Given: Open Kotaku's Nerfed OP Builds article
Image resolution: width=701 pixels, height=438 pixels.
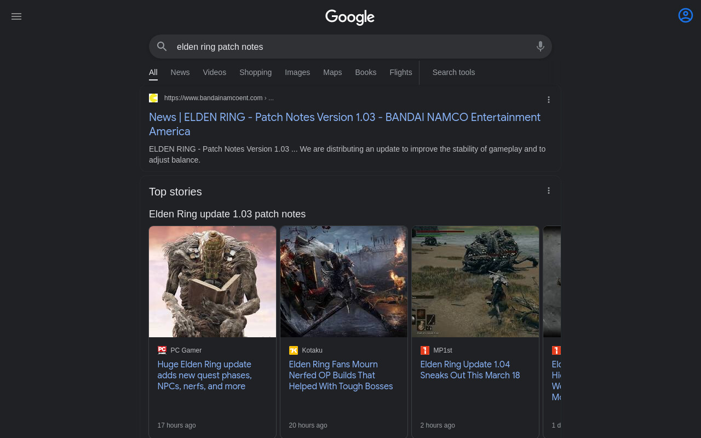Looking at the screenshot, I should pyautogui.click(x=341, y=376).
